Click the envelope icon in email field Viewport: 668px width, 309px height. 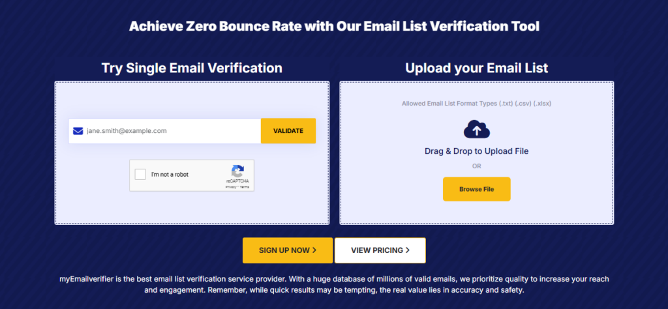coord(78,131)
